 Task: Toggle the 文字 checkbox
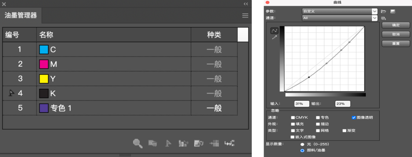pyautogui.click(x=293, y=130)
